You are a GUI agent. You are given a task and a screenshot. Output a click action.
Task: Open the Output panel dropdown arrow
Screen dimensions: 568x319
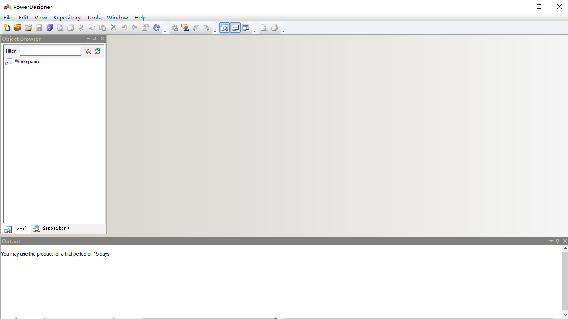(551, 241)
